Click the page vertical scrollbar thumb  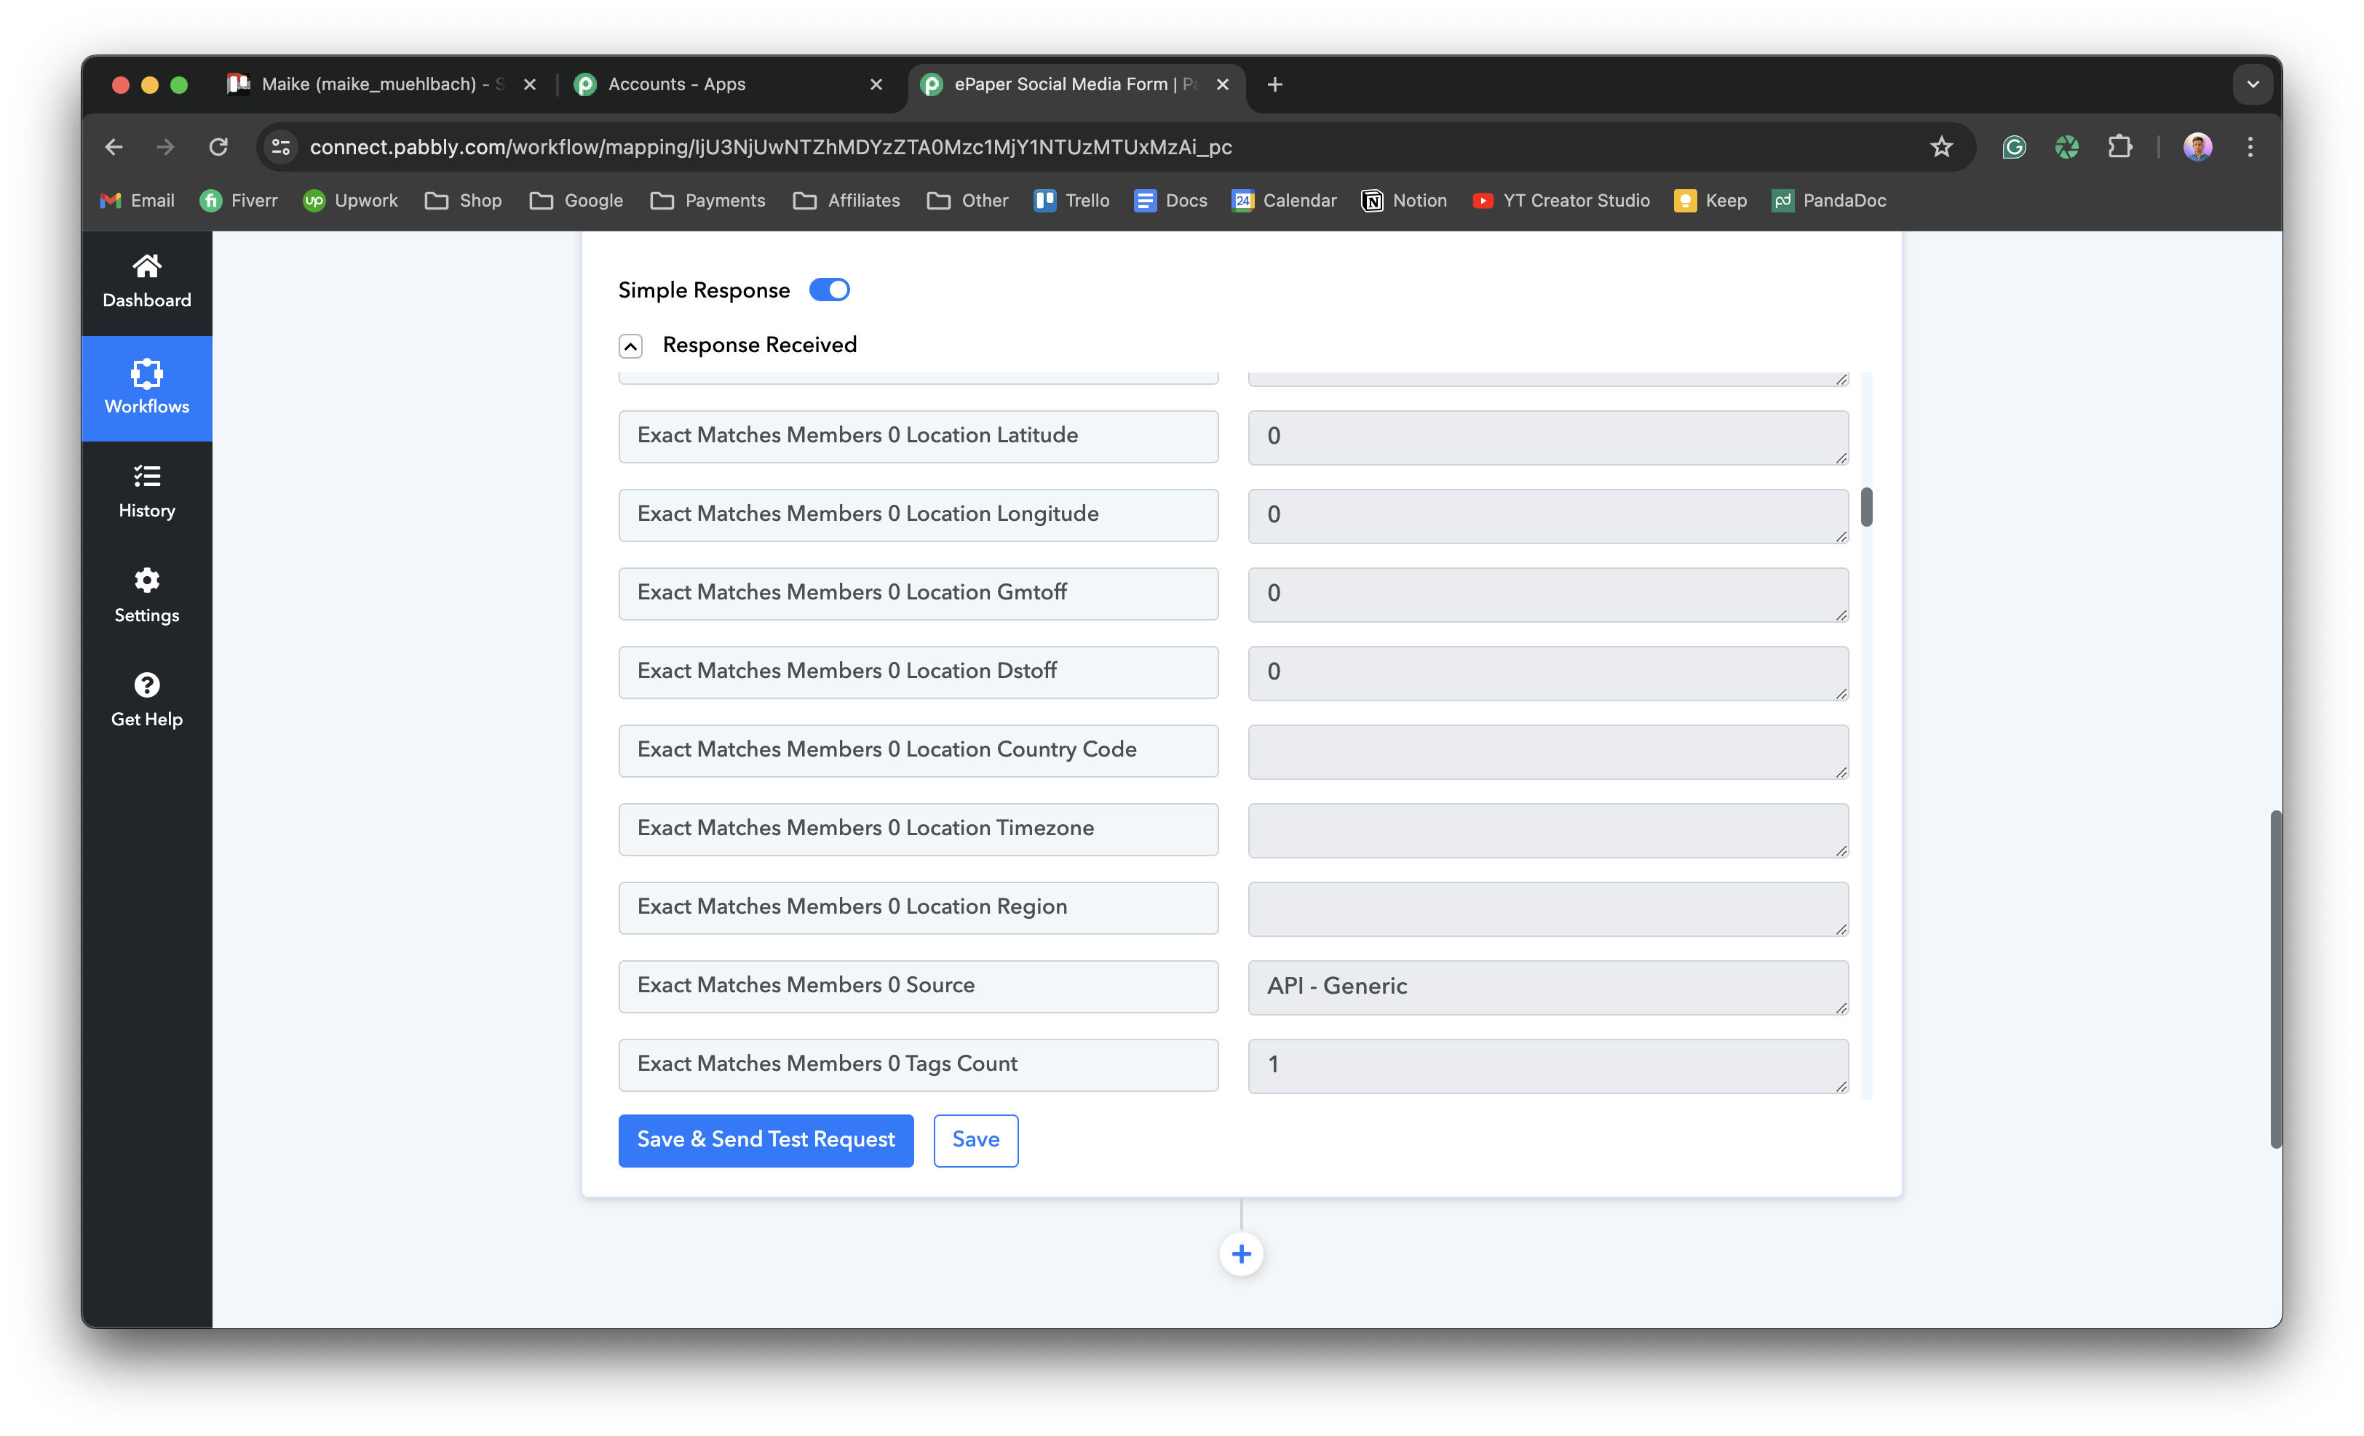pos(2274,978)
